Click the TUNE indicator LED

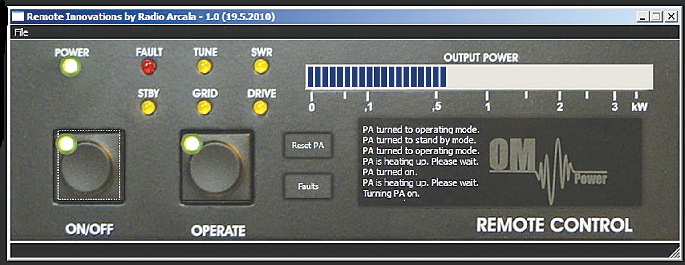(x=205, y=67)
